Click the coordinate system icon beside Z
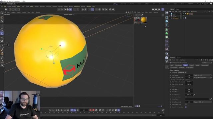Viewport: 213px width, 119px height. 19,9
